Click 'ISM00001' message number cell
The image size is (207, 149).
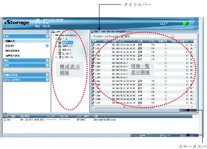pyautogui.click(x=81, y=120)
